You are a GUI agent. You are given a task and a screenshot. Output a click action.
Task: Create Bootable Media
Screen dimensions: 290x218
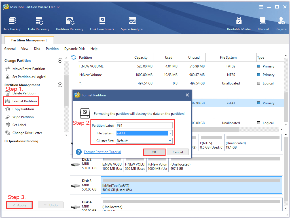pos(239,24)
